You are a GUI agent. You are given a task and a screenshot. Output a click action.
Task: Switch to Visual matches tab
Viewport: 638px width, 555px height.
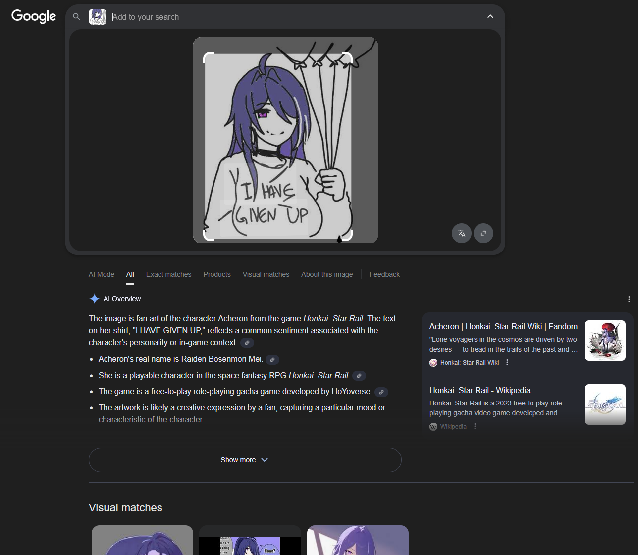(266, 274)
